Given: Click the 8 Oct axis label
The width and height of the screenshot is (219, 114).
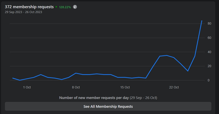Looking at the screenshot, I should 76,88.
